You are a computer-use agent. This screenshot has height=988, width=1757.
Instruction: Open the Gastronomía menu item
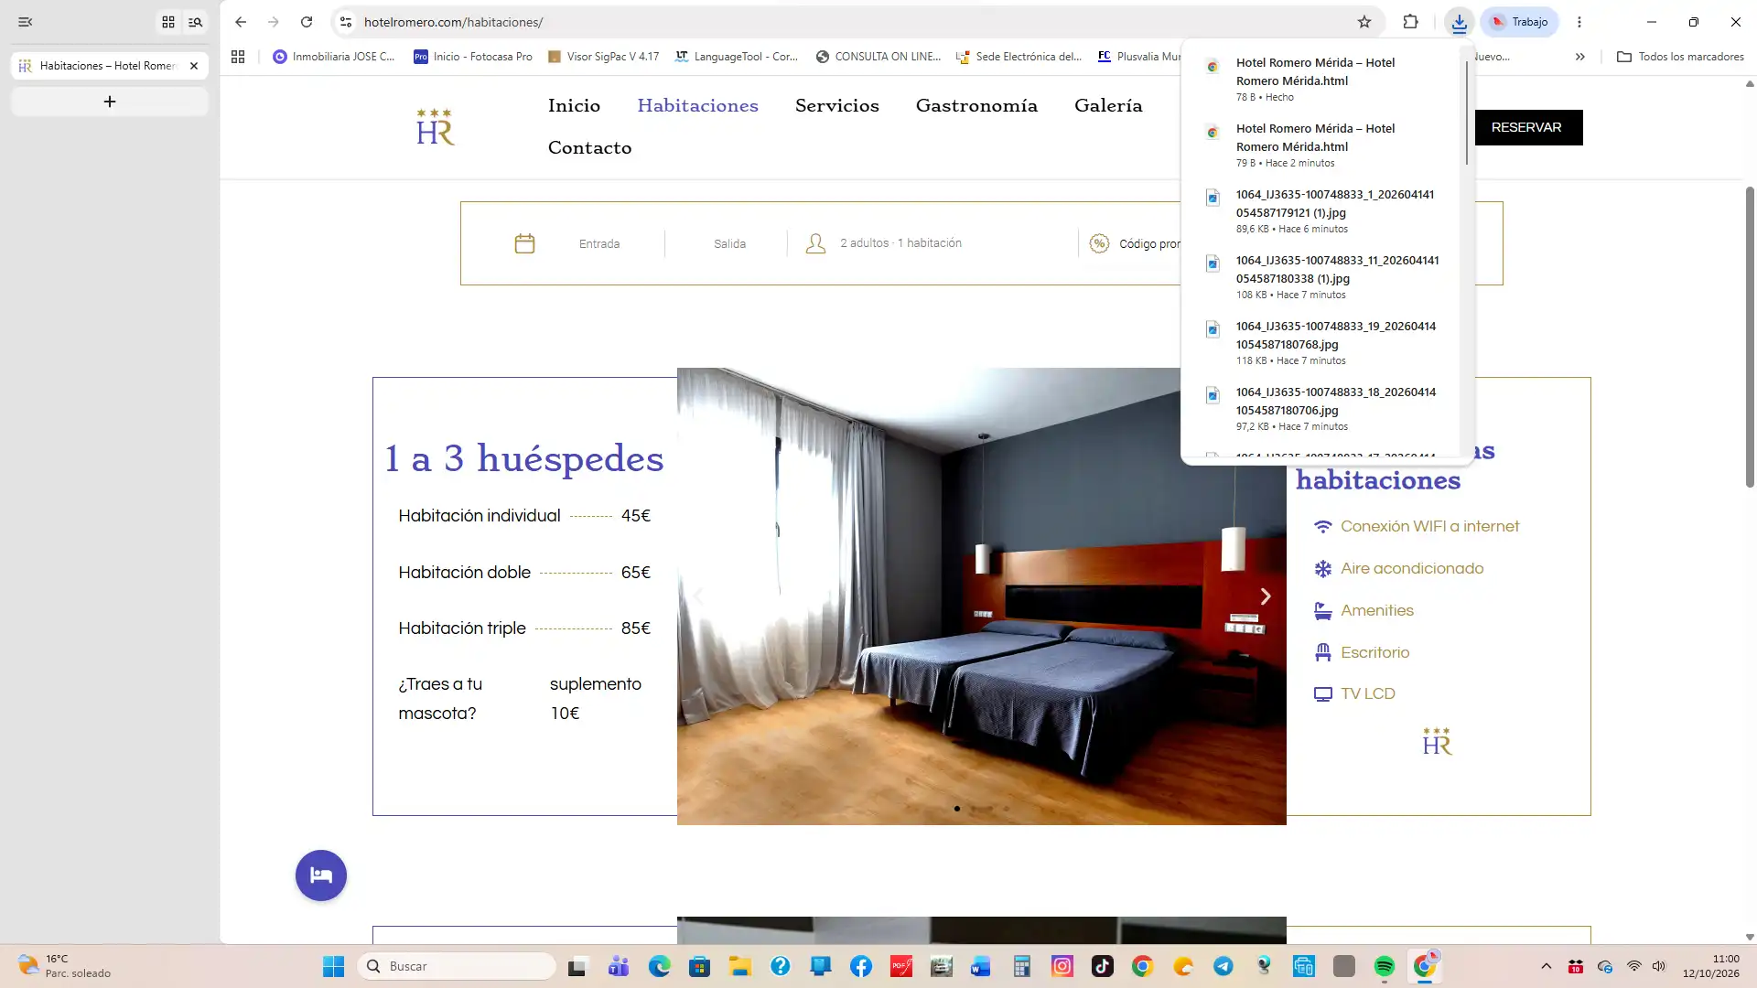pos(976,105)
